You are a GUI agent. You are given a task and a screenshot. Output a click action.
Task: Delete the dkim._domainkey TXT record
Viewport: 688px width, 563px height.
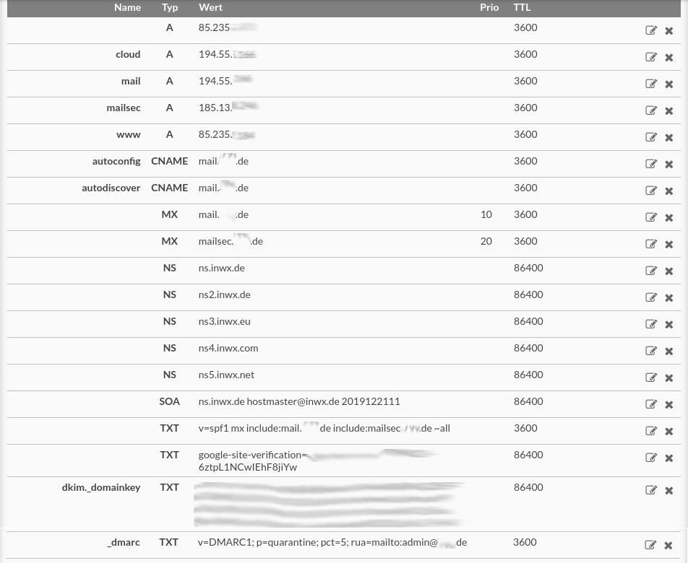pos(668,490)
